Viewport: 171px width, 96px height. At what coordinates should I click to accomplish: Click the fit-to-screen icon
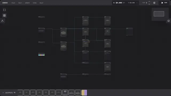point(4,10)
